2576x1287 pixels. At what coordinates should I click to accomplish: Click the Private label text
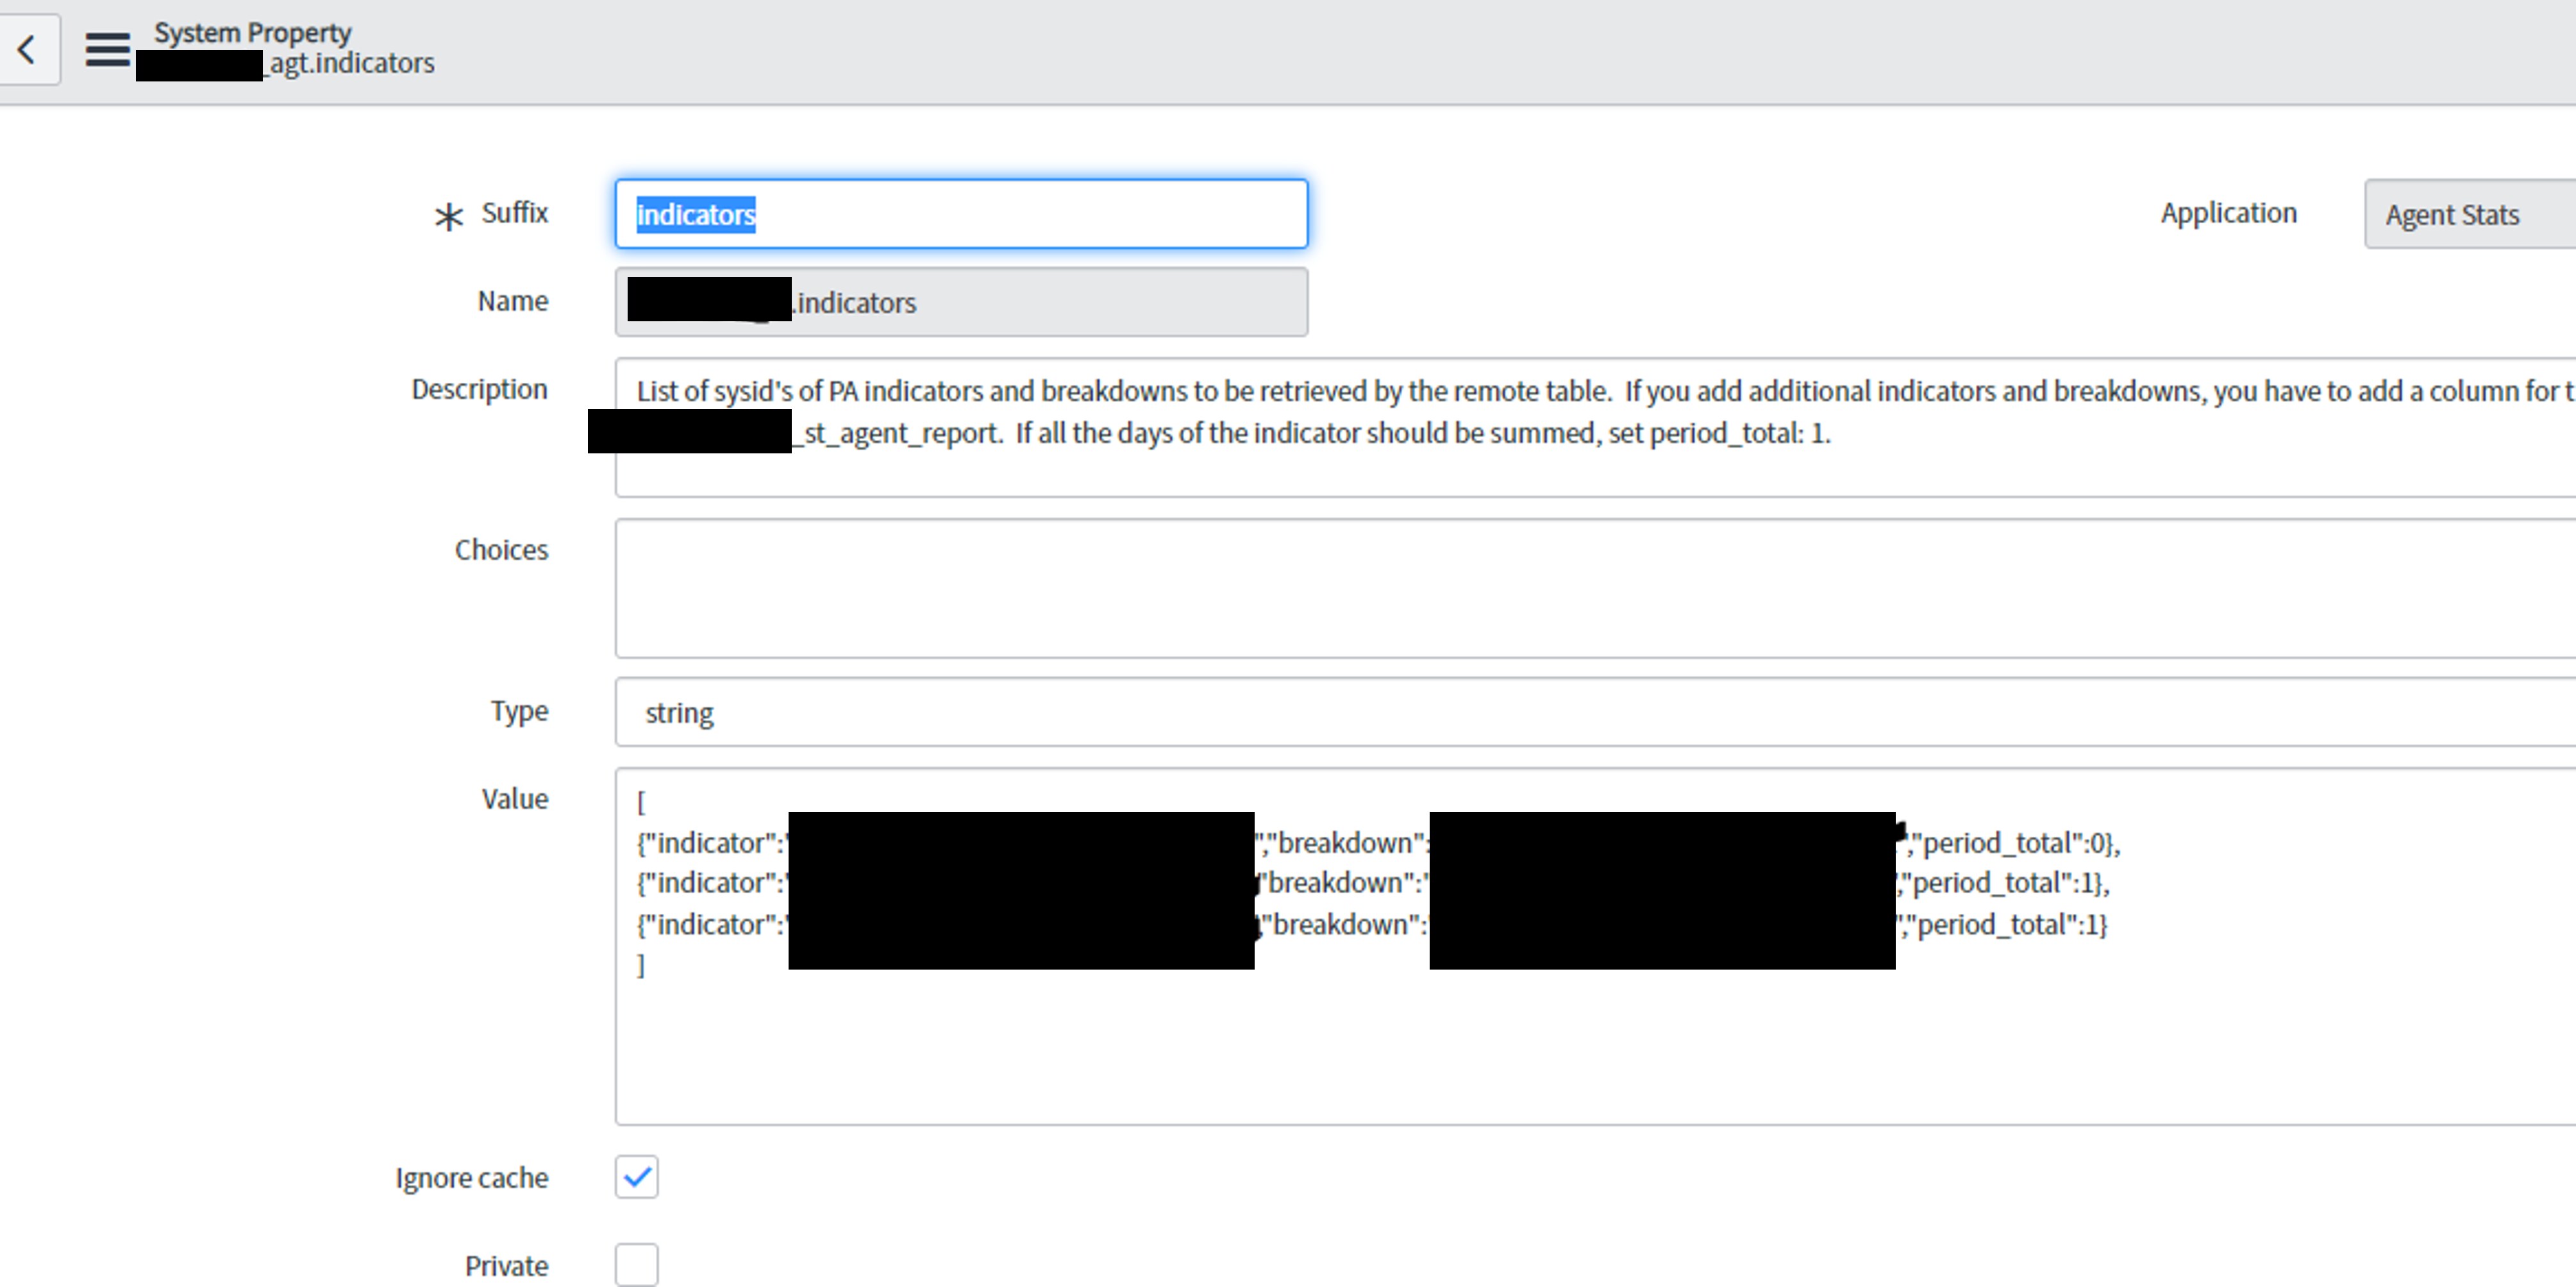506,1266
